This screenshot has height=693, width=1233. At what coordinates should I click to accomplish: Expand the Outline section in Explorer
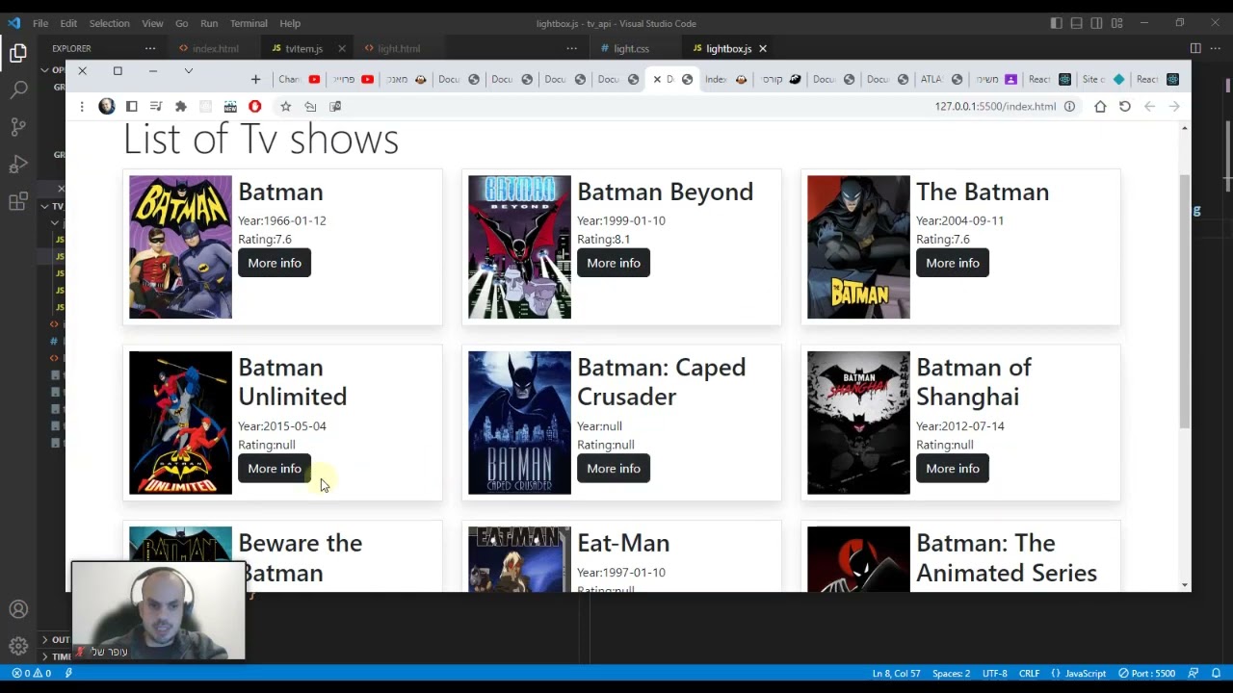click(x=57, y=639)
